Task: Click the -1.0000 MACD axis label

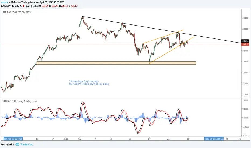Action: [245, 136]
